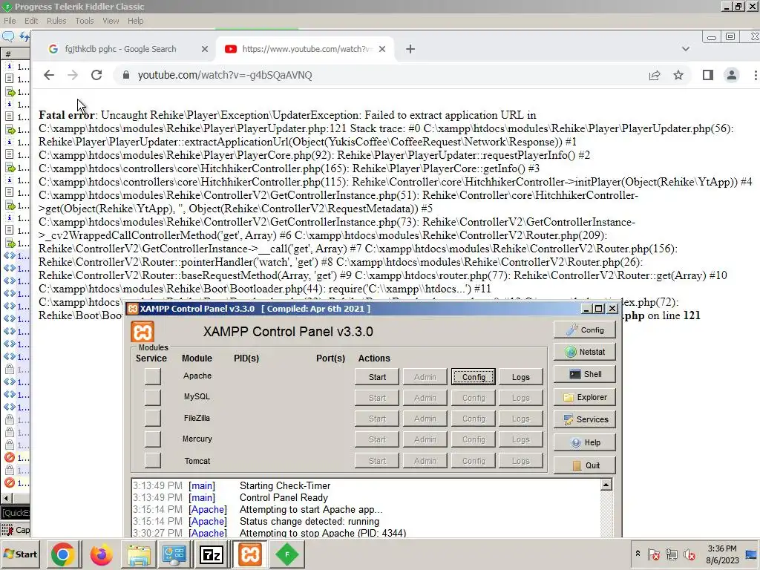Open 7-Zip from the taskbar
This screenshot has height=570, width=760.
pos(211,554)
